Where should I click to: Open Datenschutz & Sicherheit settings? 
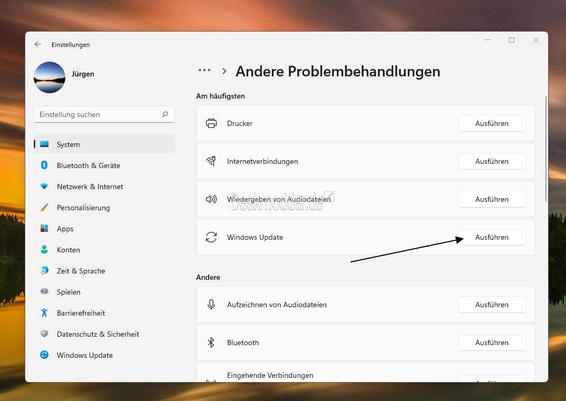coord(104,334)
